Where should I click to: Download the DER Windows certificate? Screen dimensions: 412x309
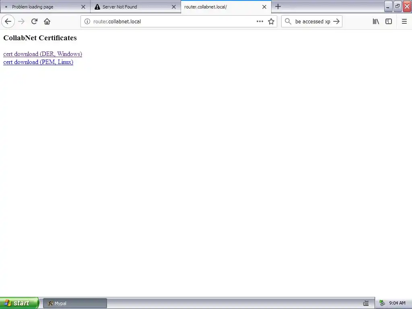pos(43,54)
